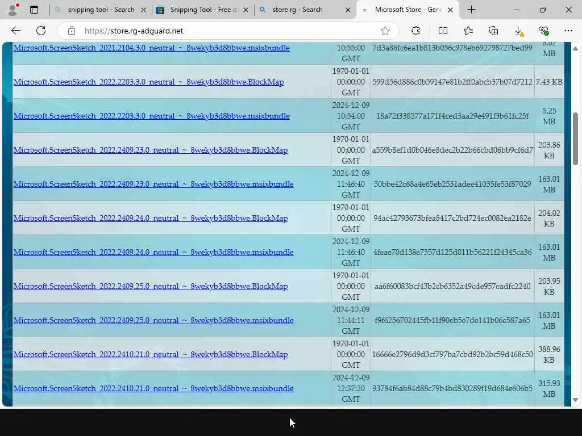Select hash aa6f60083bcf43b2cb6352a49cde957eadfc2240
582x436 pixels.
(x=452, y=287)
